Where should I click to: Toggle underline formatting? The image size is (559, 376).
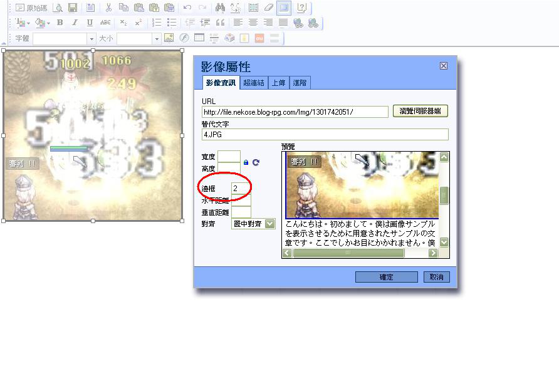[90, 23]
